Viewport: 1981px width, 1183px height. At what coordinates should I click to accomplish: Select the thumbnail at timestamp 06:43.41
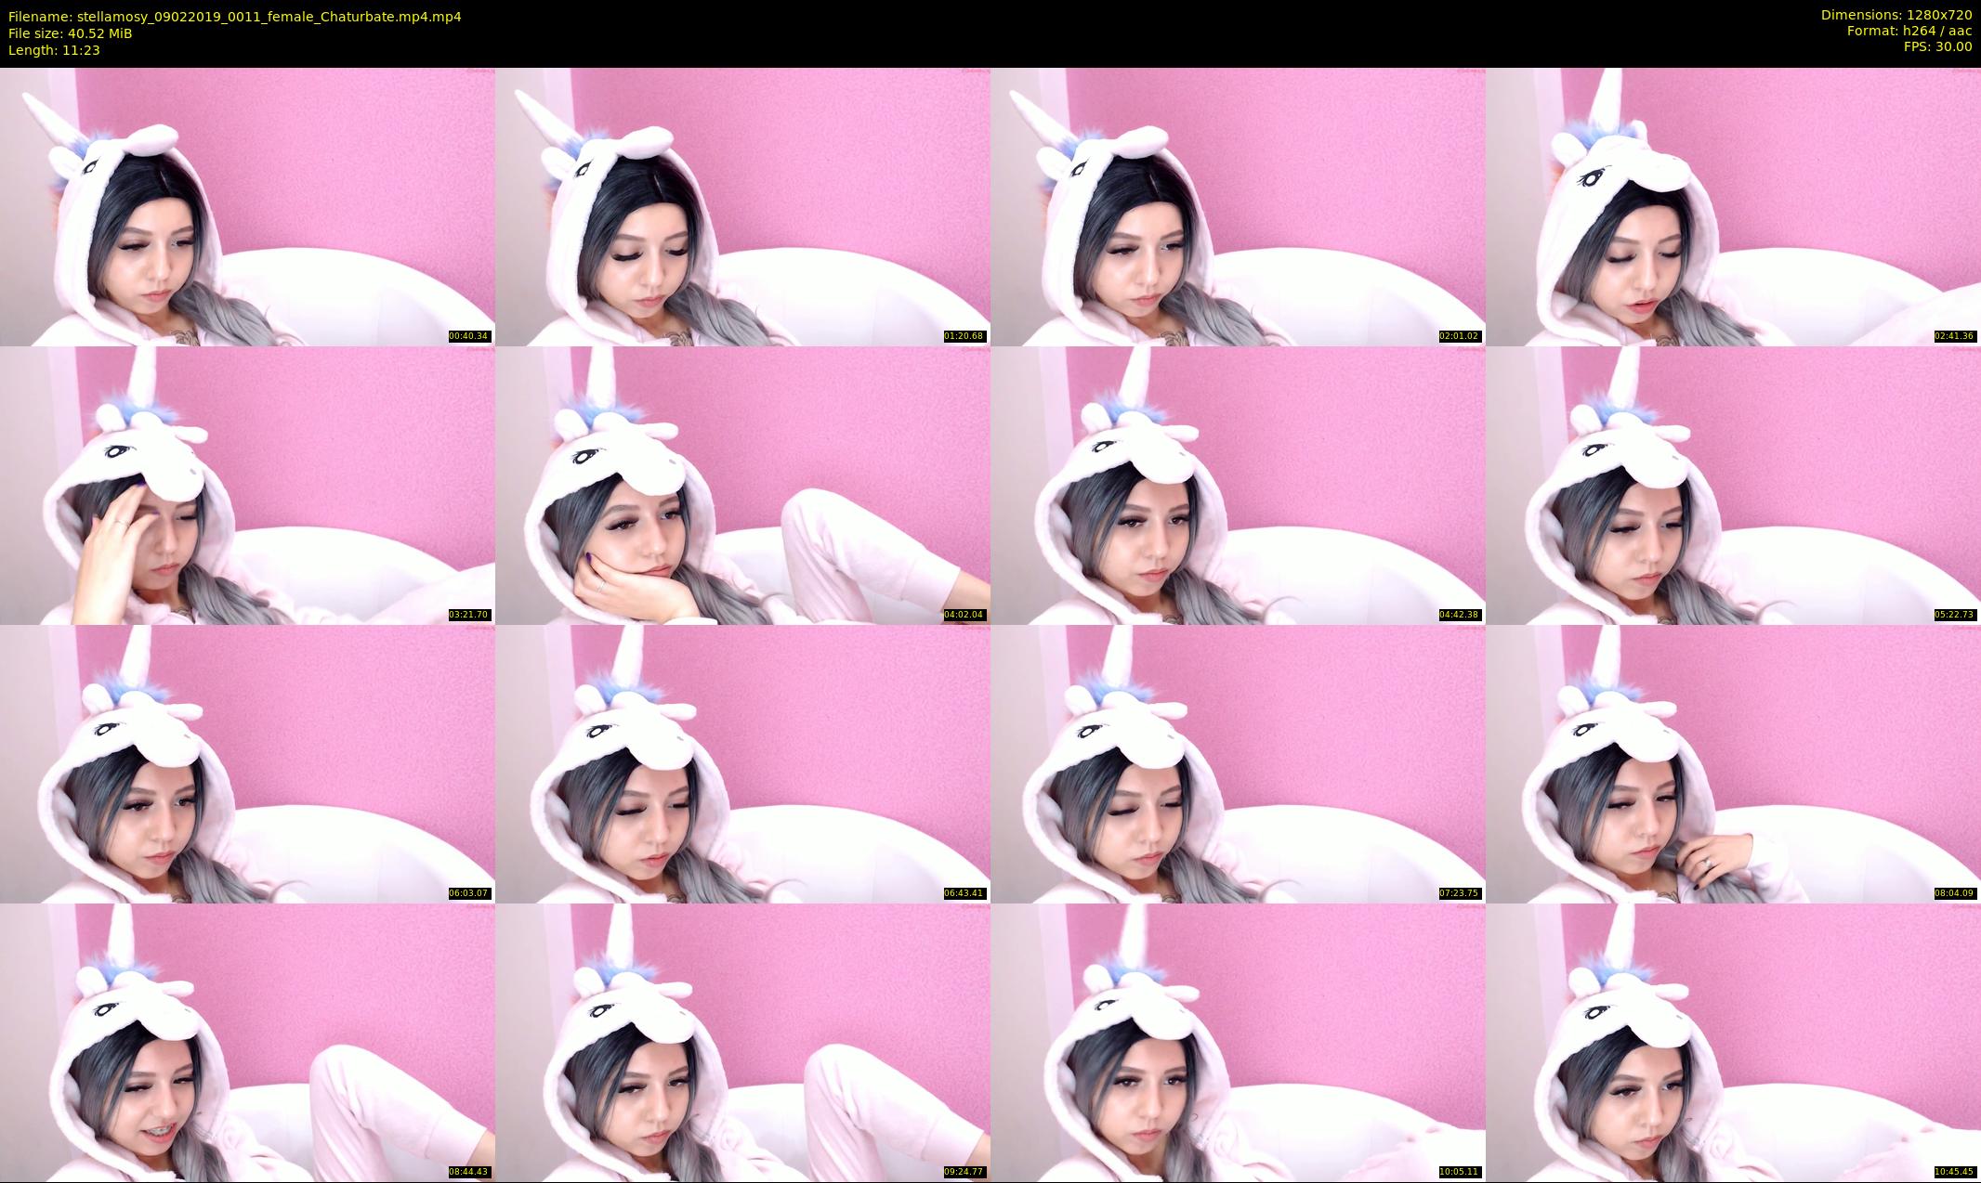742,763
